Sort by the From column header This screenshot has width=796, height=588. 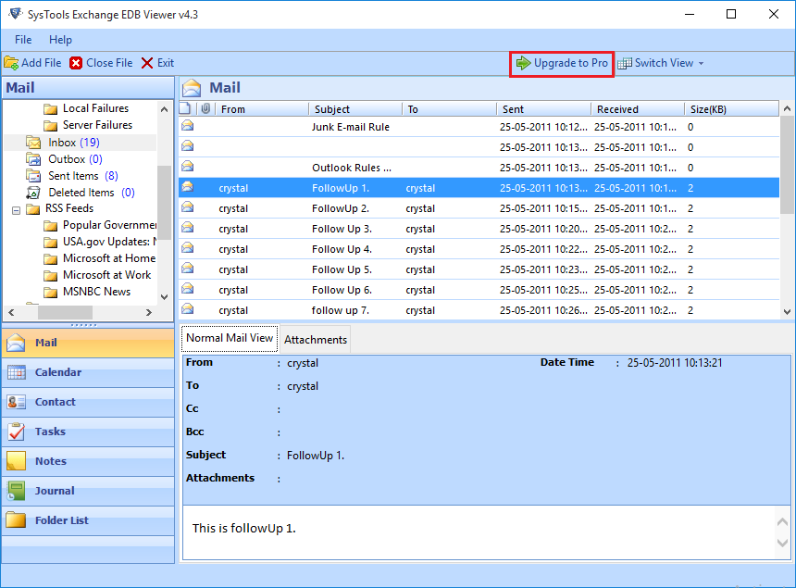coord(262,109)
